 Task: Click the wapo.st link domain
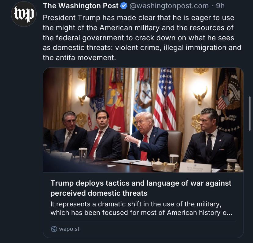(x=69, y=229)
